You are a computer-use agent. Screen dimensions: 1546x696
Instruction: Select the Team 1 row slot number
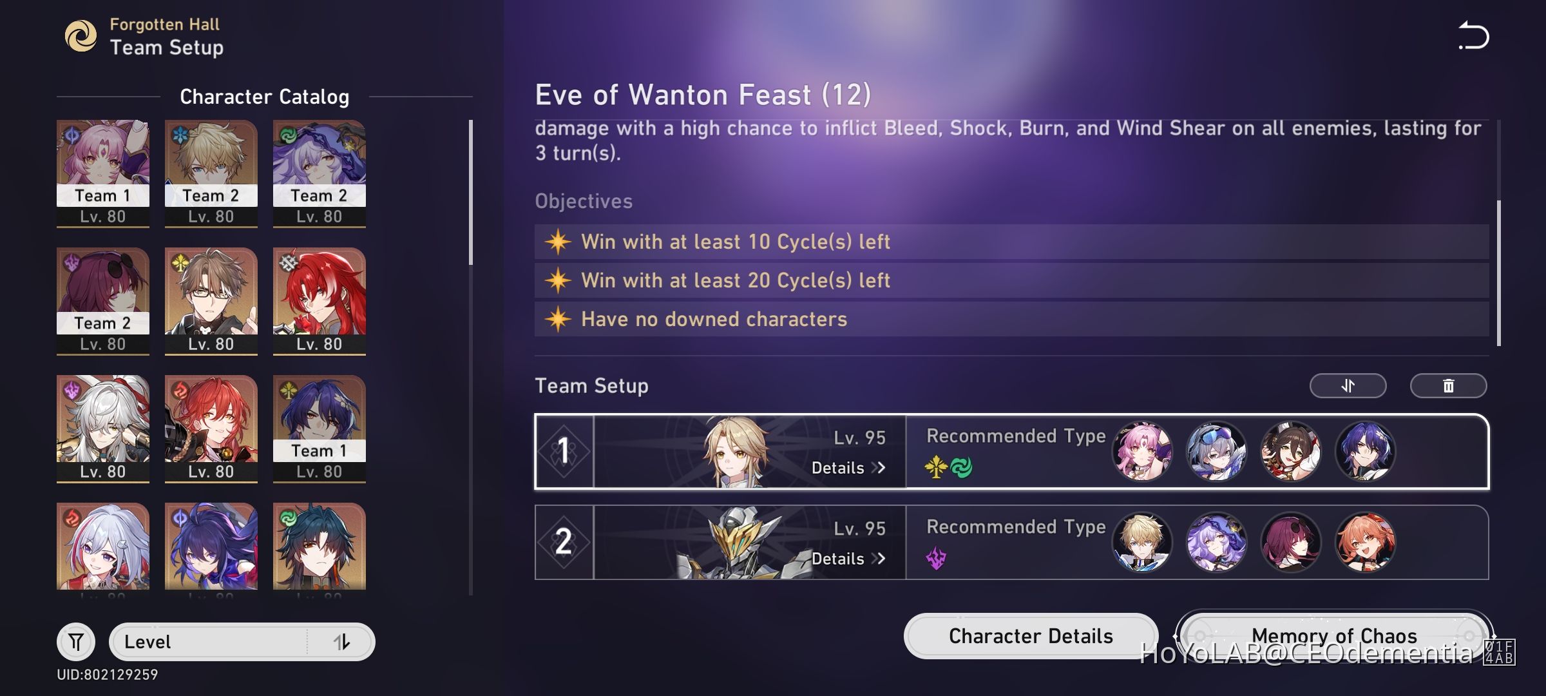tap(564, 451)
